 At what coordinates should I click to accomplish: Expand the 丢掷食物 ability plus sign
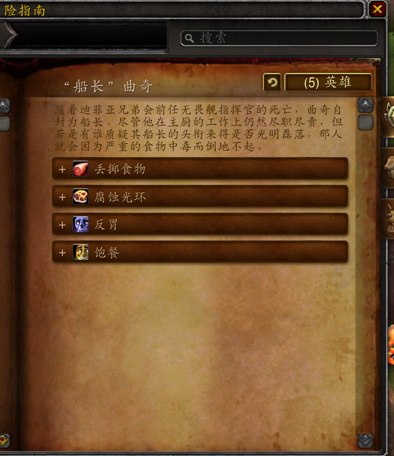tap(62, 170)
